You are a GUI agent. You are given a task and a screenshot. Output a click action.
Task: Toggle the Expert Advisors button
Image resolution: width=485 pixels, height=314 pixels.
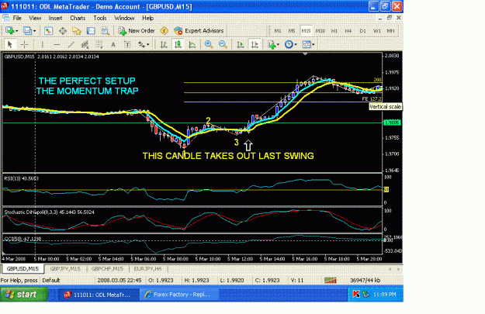click(199, 30)
